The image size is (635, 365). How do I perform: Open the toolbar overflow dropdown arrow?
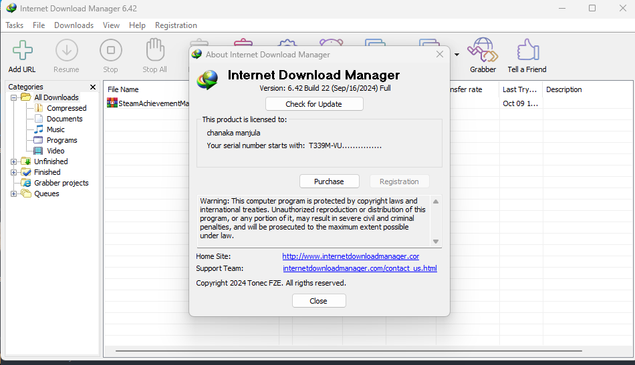pos(457,55)
